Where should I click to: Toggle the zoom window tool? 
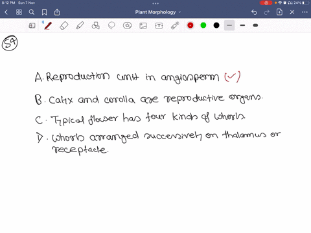pyautogui.click(x=32, y=26)
